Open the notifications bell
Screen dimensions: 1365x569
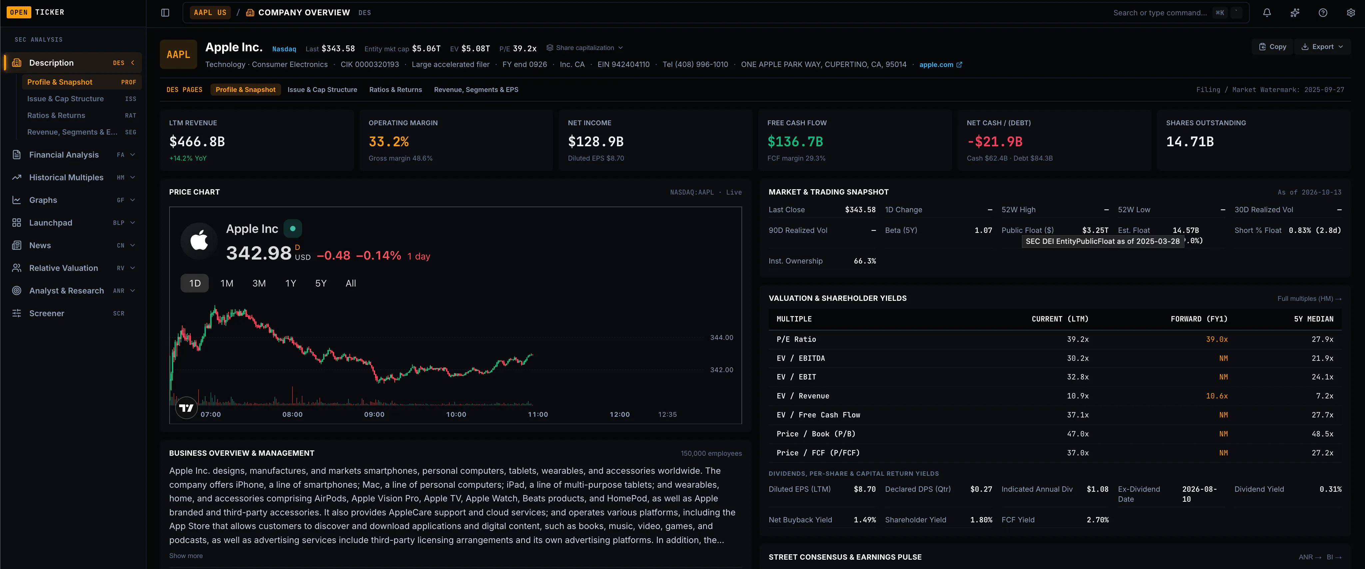[x=1267, y=13]
